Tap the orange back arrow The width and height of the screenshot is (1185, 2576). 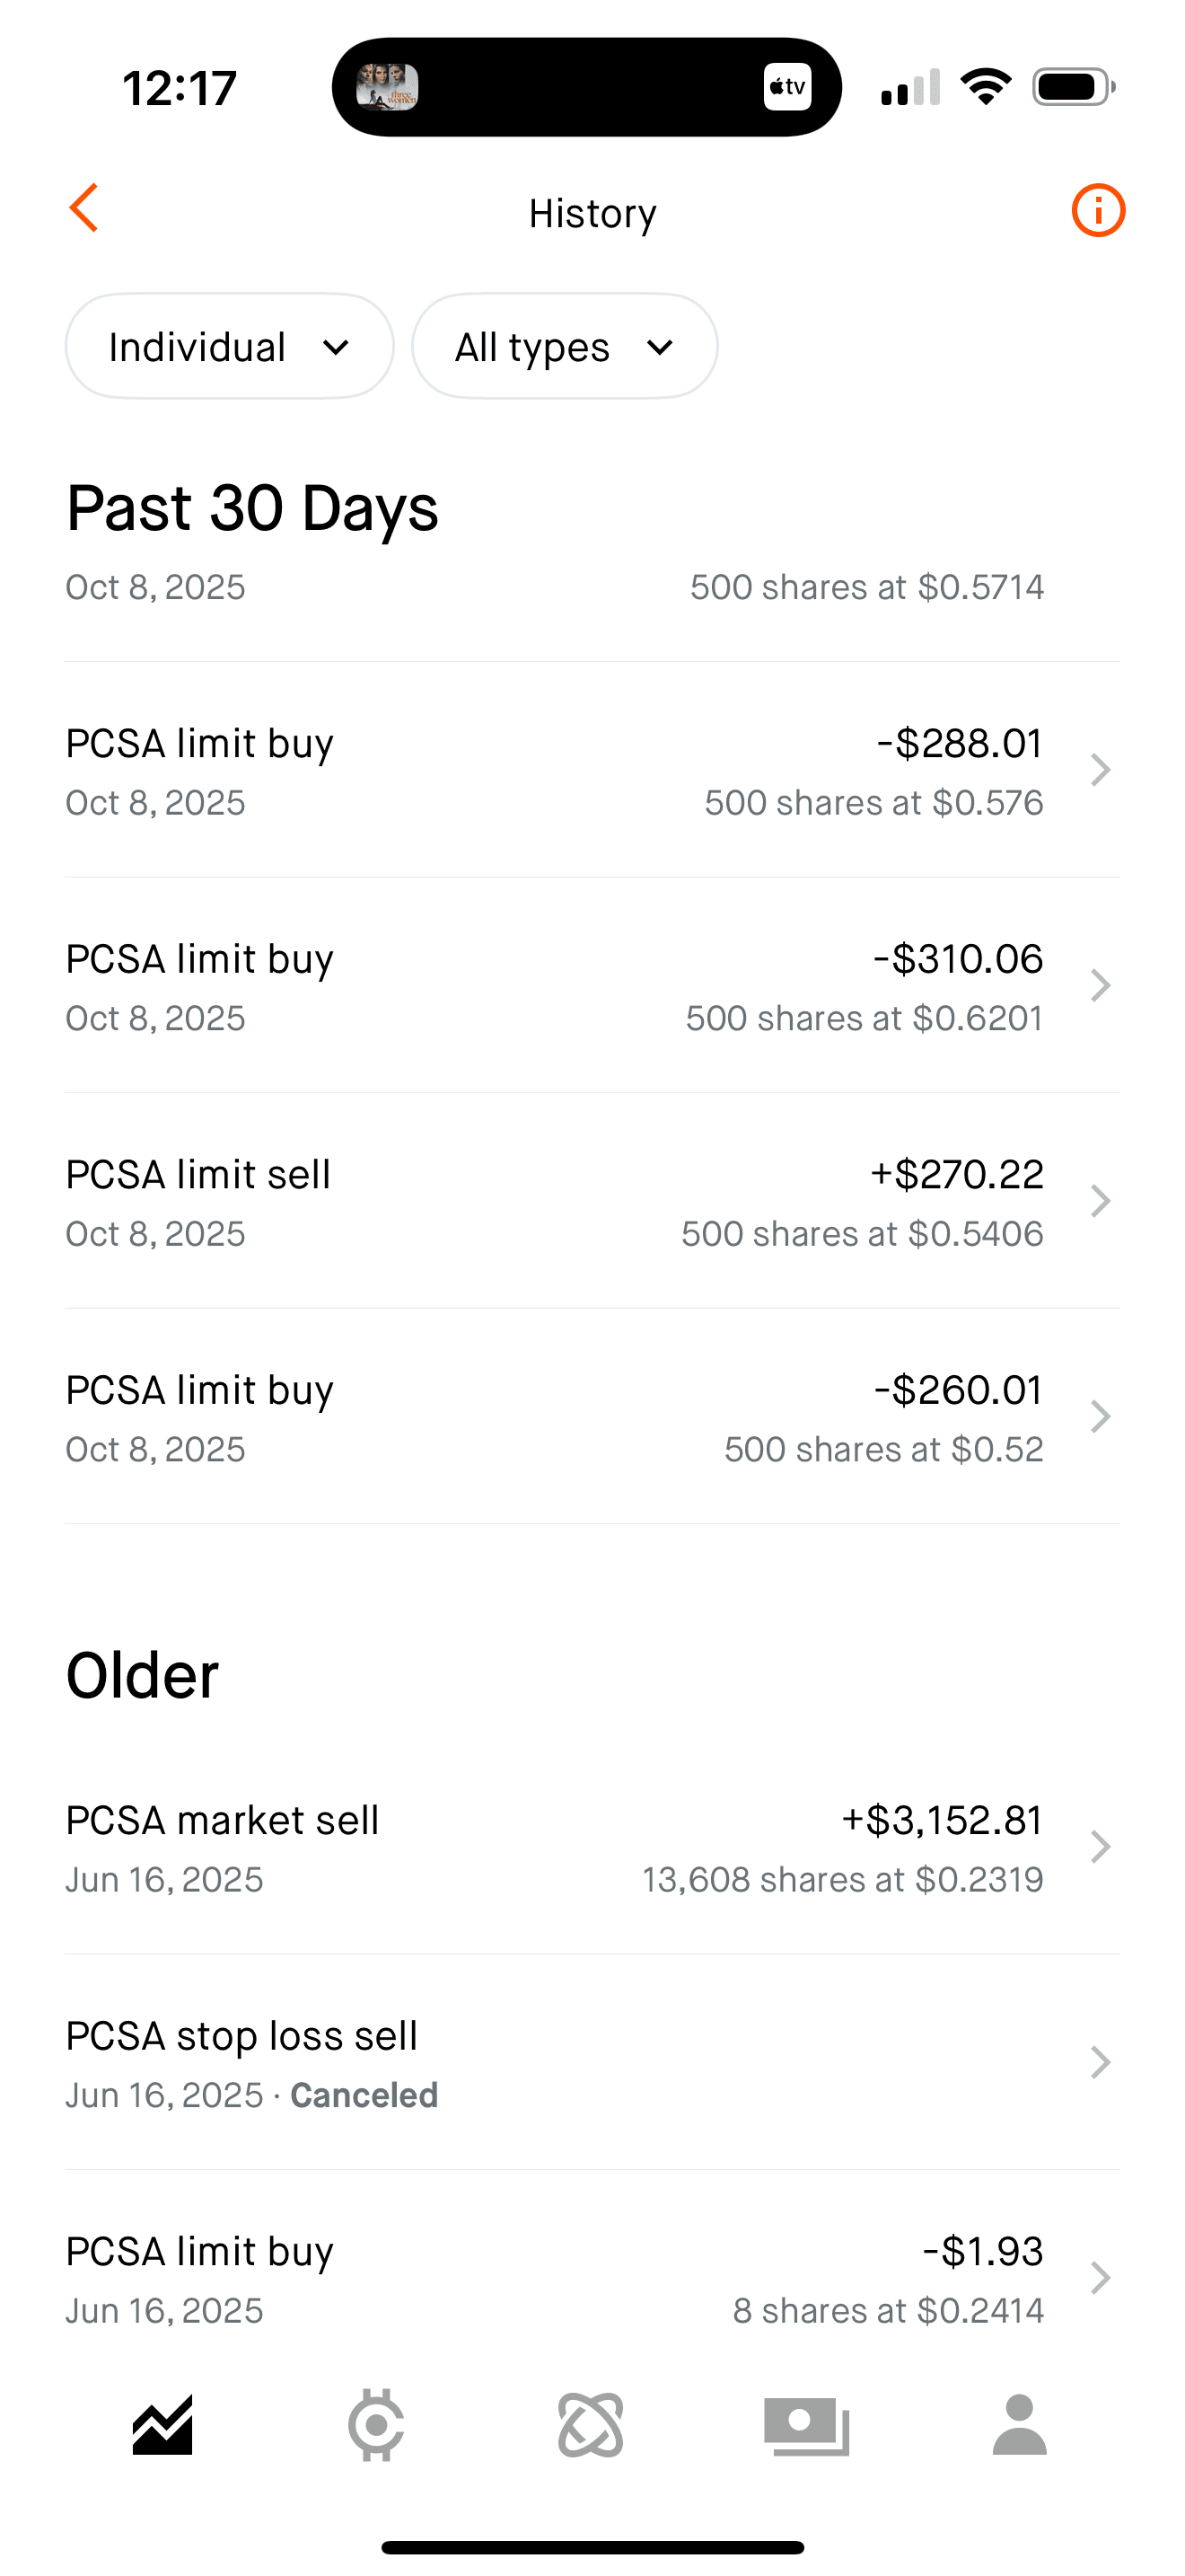click(85, 208)
